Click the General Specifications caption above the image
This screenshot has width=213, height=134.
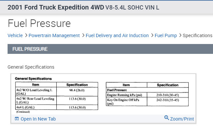[x=31, y=67]
